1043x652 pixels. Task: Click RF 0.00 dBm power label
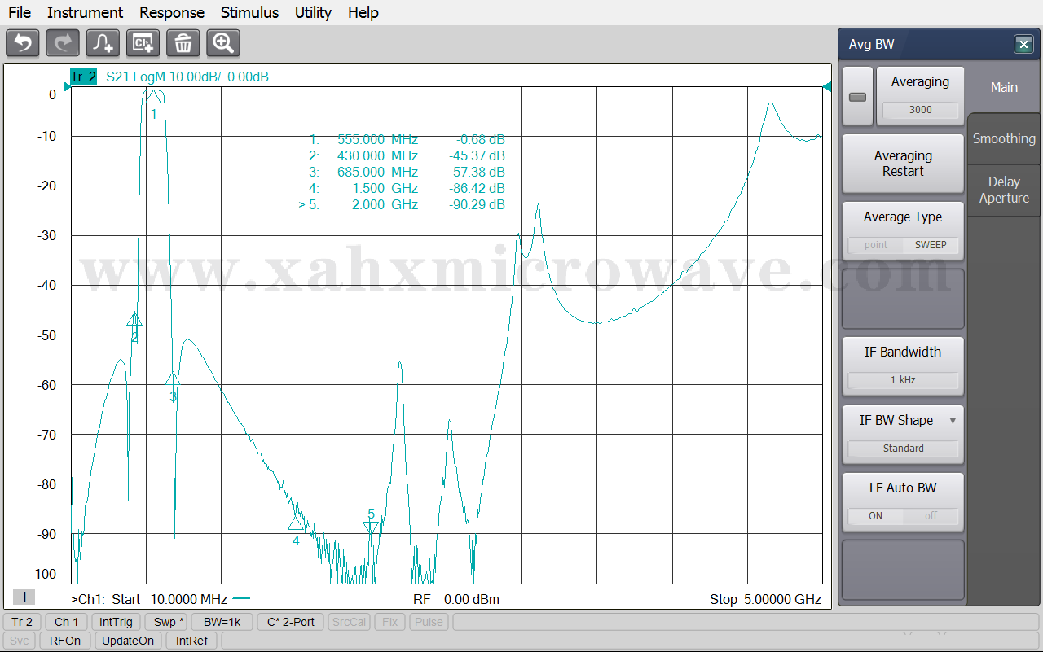coord(456,600)
